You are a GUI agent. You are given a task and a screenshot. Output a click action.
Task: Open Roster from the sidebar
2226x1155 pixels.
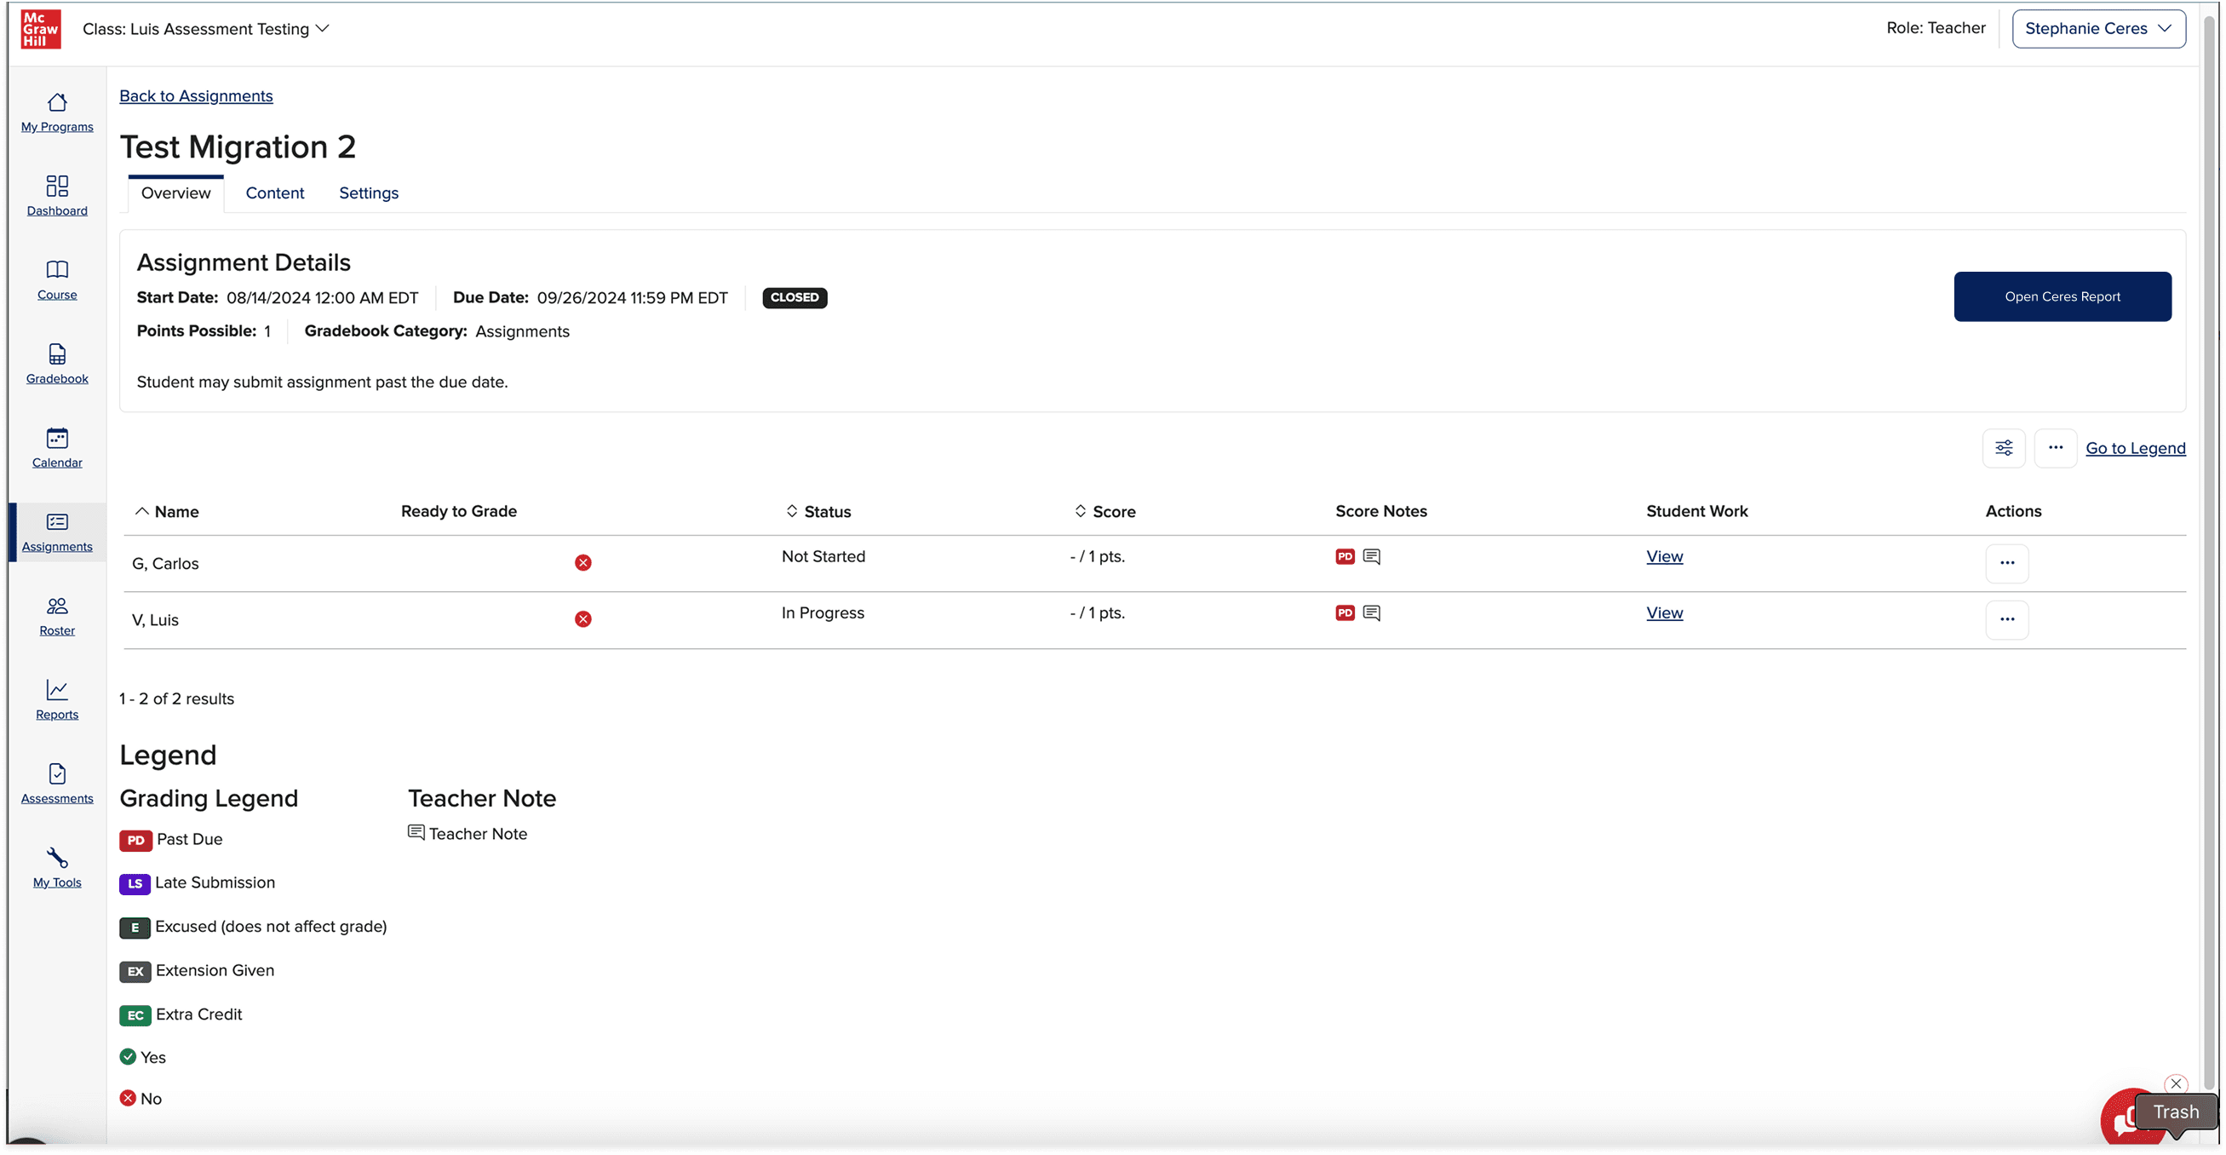pos(57,606)
